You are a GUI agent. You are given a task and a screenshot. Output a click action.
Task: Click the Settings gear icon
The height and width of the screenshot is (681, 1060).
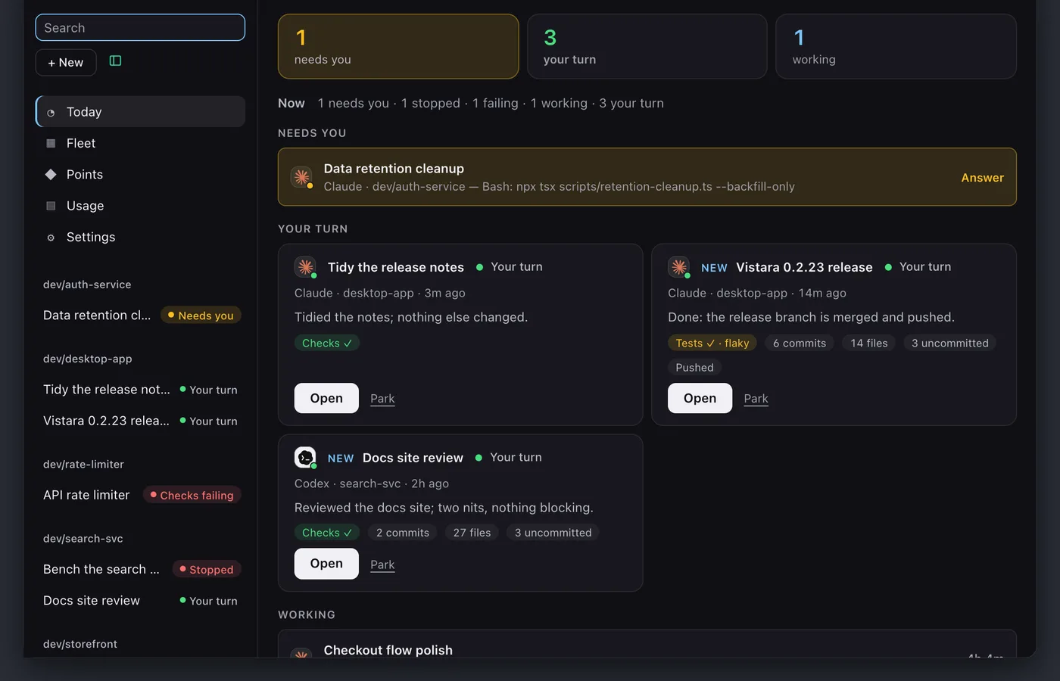[51, 238]
